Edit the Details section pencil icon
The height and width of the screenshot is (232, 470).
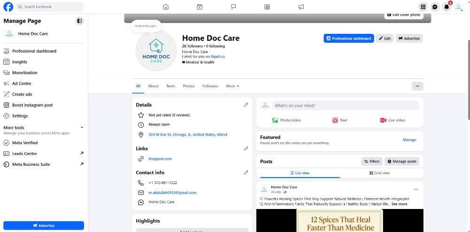point(246,105)
